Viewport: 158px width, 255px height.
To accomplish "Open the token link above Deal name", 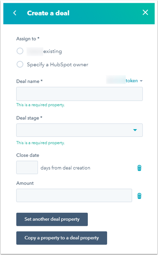I will pyautogui.click(x=132, y=81).
